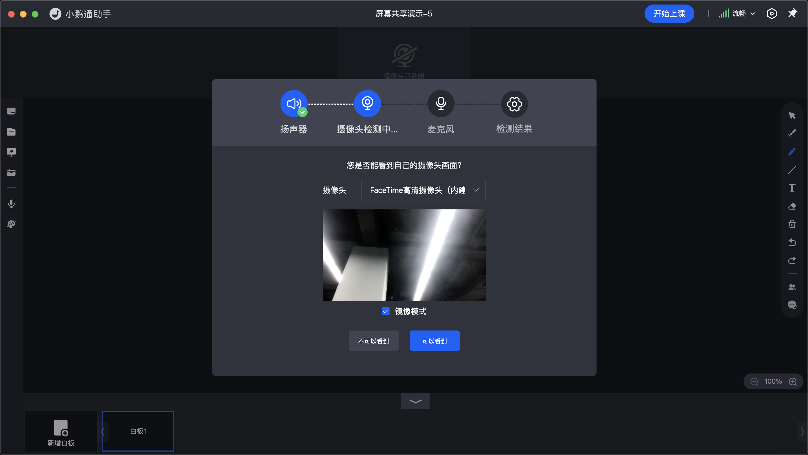Select the 麦克风 microphone step icon

[441, 104]
